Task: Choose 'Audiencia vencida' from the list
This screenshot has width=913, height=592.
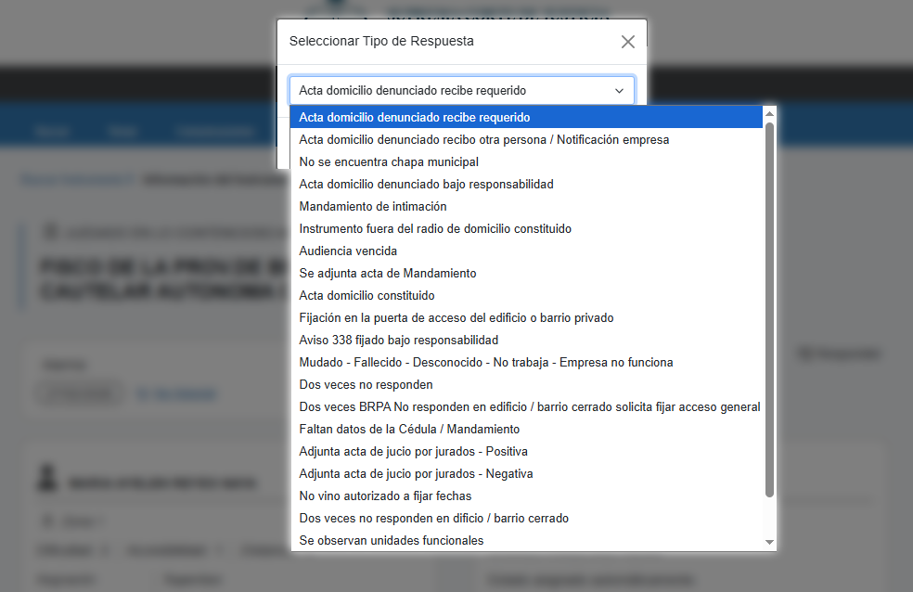Action: pos(348,251)
